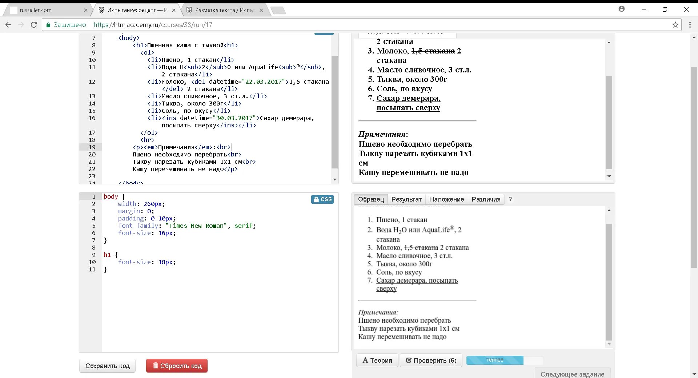Click the <h1>Пшенная каша с тыквой line

click(185, 45)
